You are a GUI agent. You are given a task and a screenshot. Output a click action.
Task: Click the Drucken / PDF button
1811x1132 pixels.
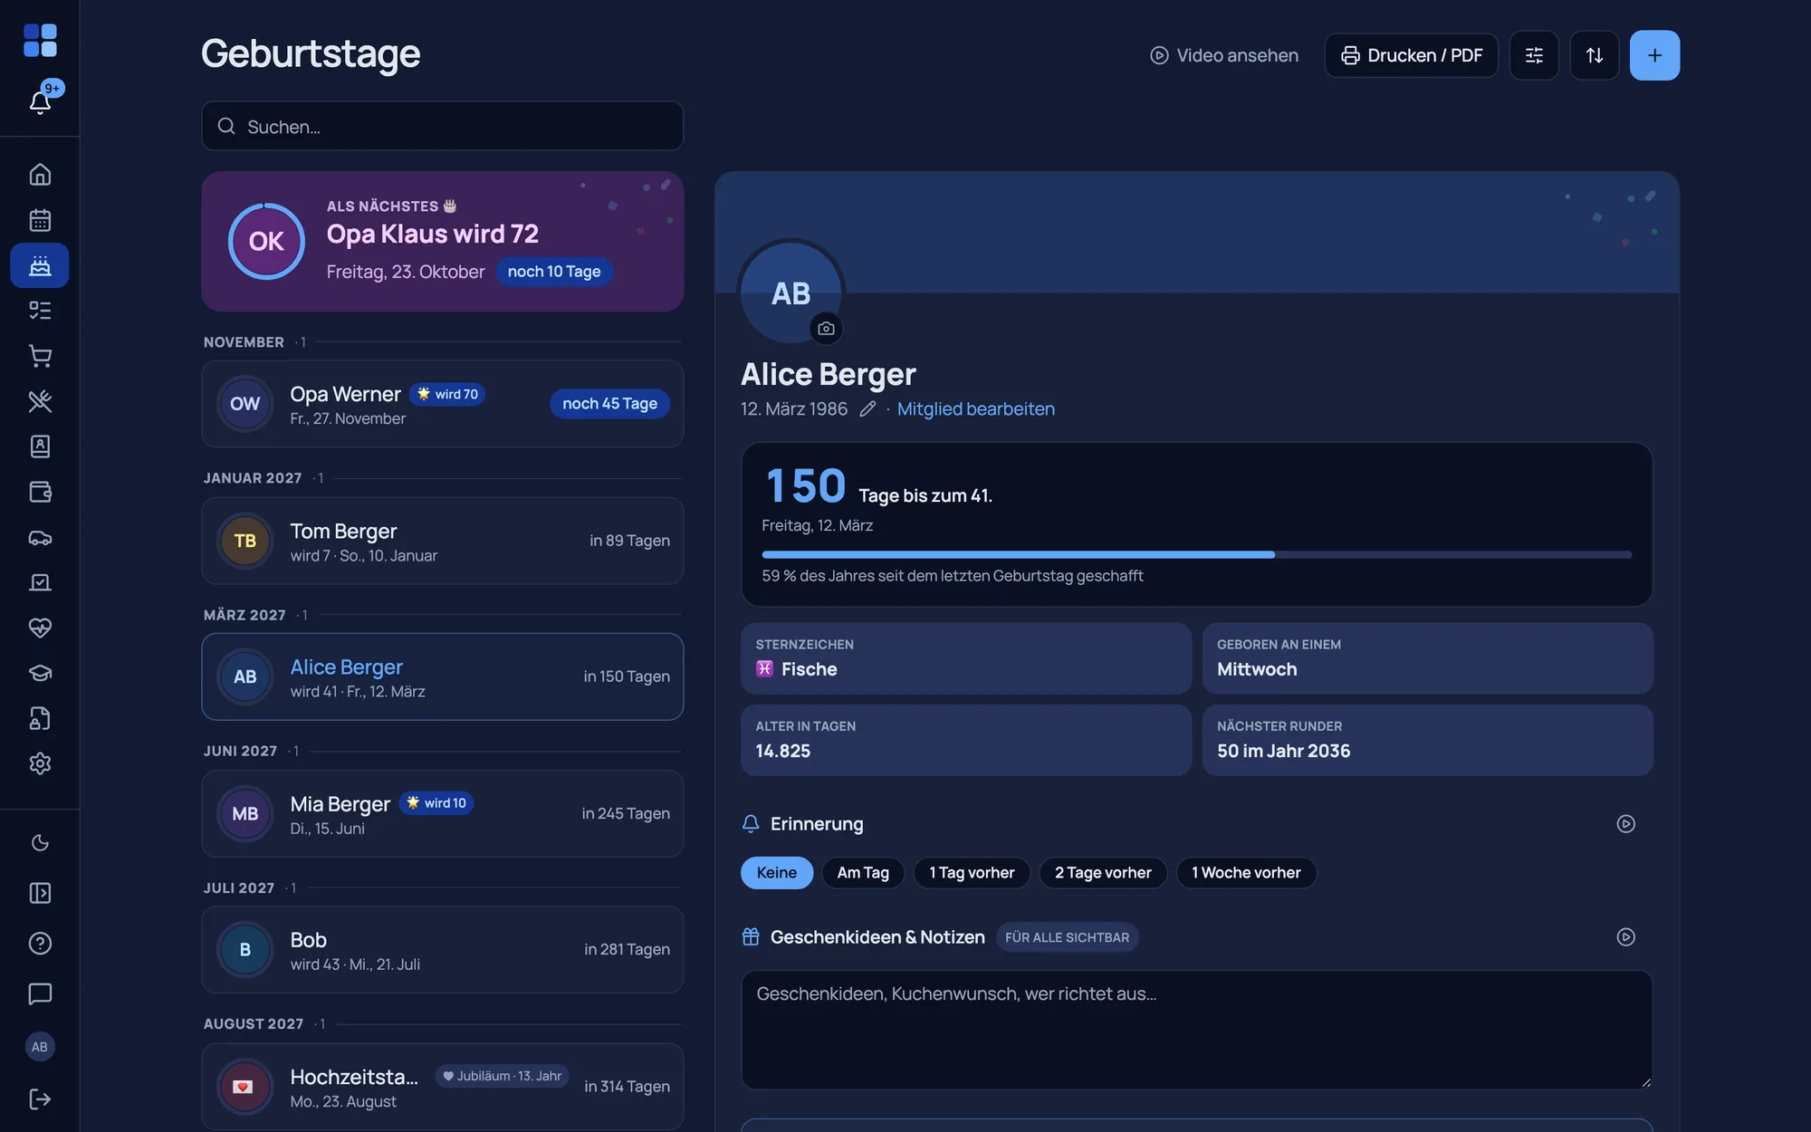coord(1411,55)
